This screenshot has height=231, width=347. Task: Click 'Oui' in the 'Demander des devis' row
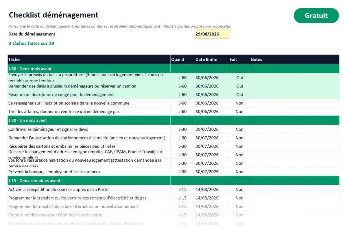coord(239,86)
